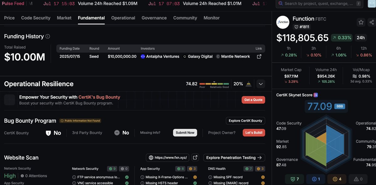Click the Missing SPF record row
376x185 pixels.
[237, 177]
